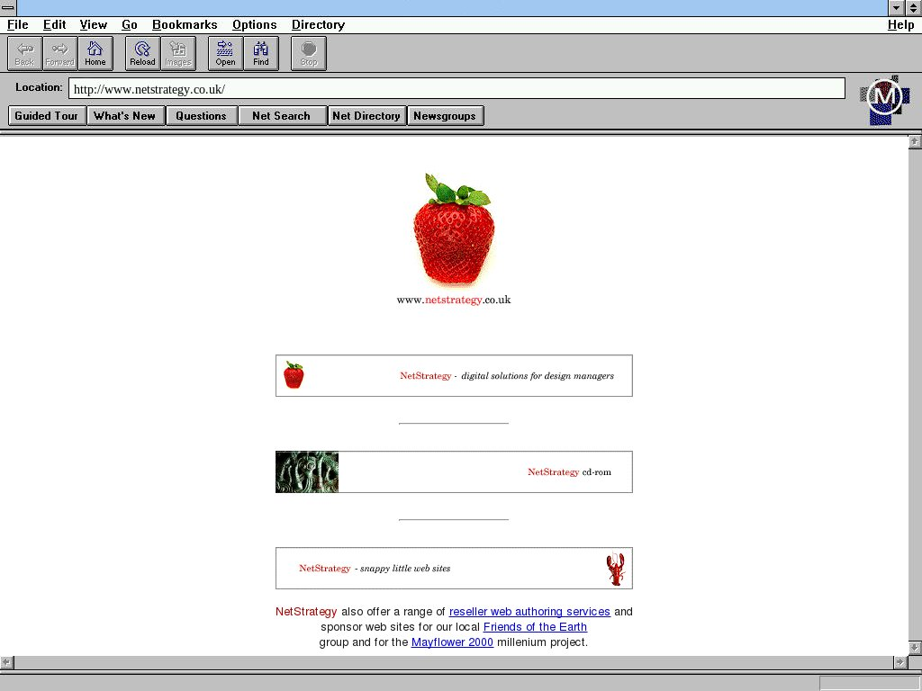Viewport: 922px width, 691px height.
Task: Click the Forward arrow icon
Action: pyautogui.click(x=60, y=53)
